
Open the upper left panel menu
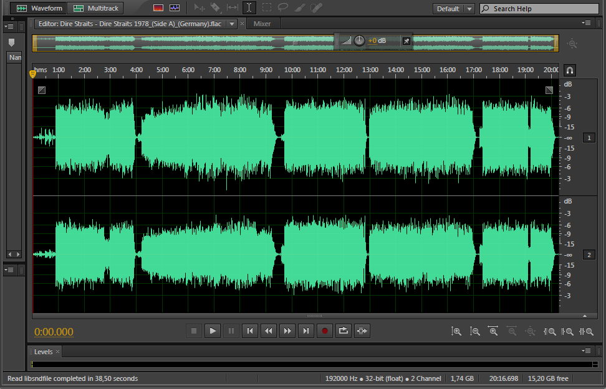click(9, 27)
